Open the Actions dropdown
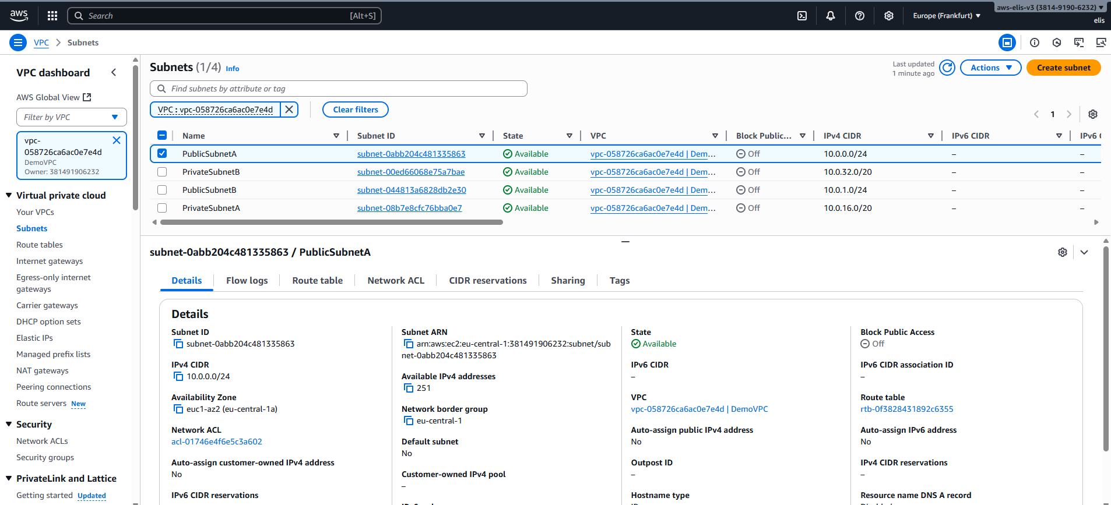Screen dimensions: 1111x505 tap(990, 68)
